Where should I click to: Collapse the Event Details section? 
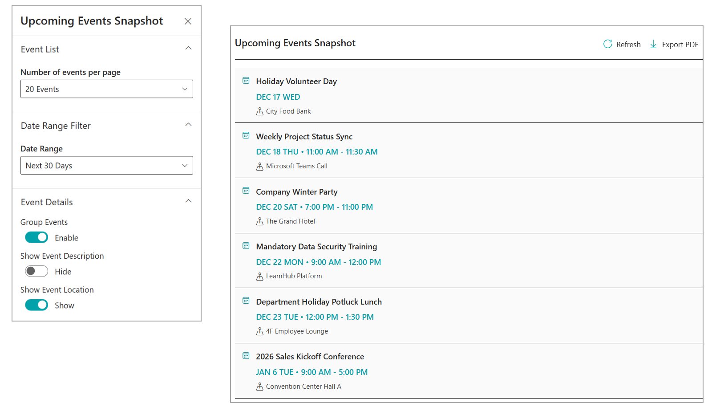188,201
